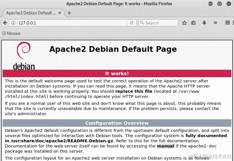The image size is (234, 161).
Task: Expand toolbar overflow chevron
Action: click(x=215, y=23)
